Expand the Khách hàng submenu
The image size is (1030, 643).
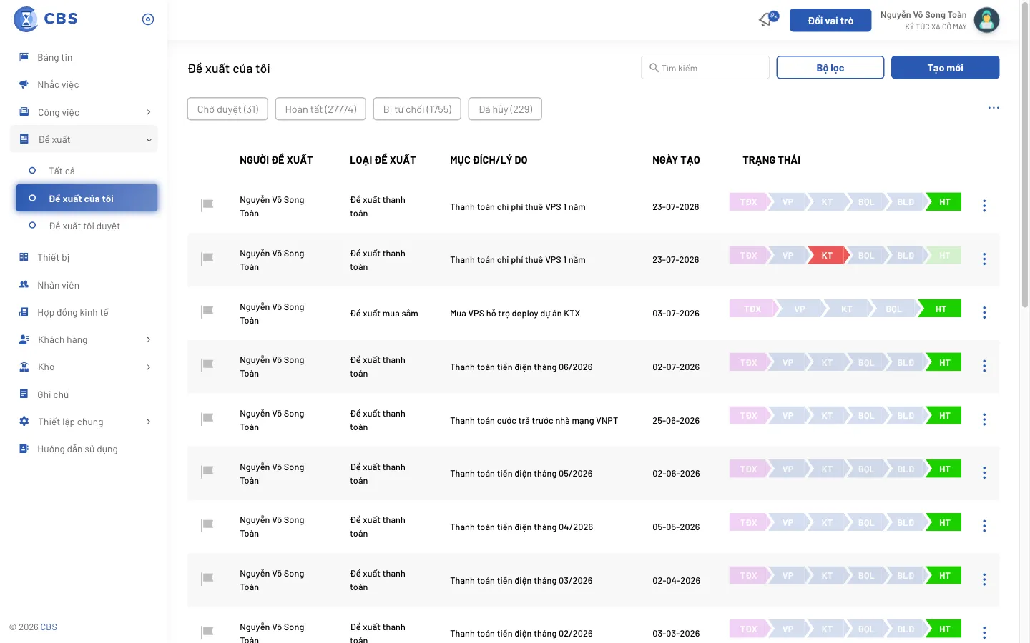(148, 339)
